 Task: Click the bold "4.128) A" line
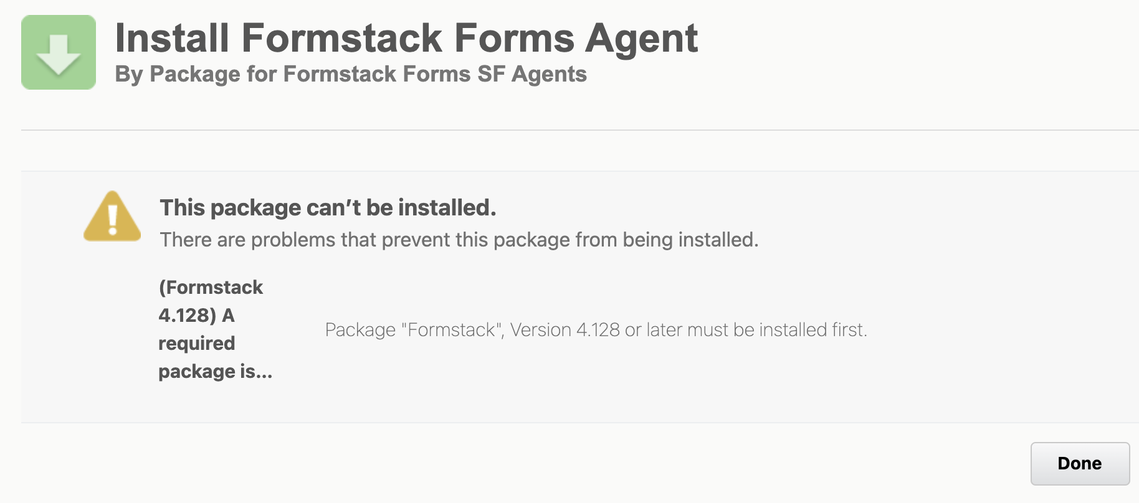tap(196, 316)
